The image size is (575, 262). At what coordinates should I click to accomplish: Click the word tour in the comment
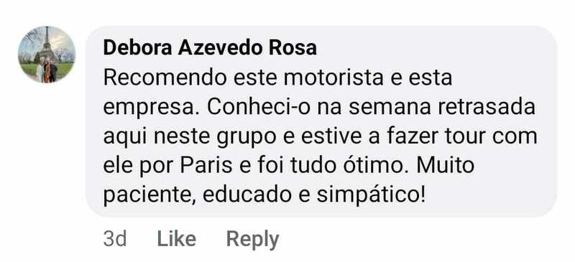(465, 136)
